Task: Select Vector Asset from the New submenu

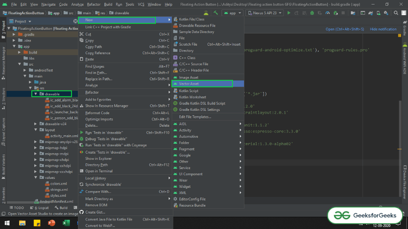Action: click(189, 84)
